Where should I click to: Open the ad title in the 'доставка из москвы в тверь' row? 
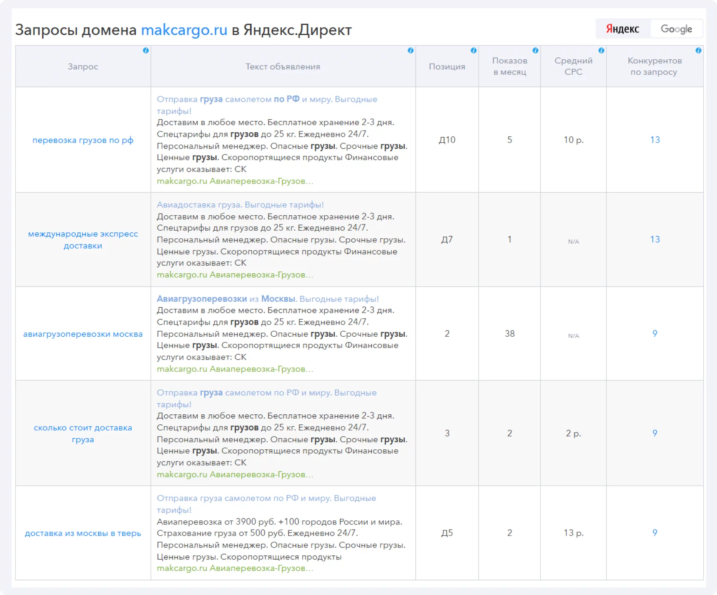coord(266,504)
